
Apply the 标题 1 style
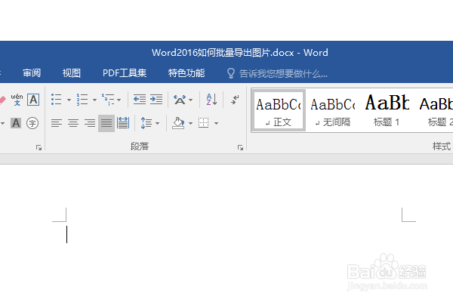[x=387, y=110]
